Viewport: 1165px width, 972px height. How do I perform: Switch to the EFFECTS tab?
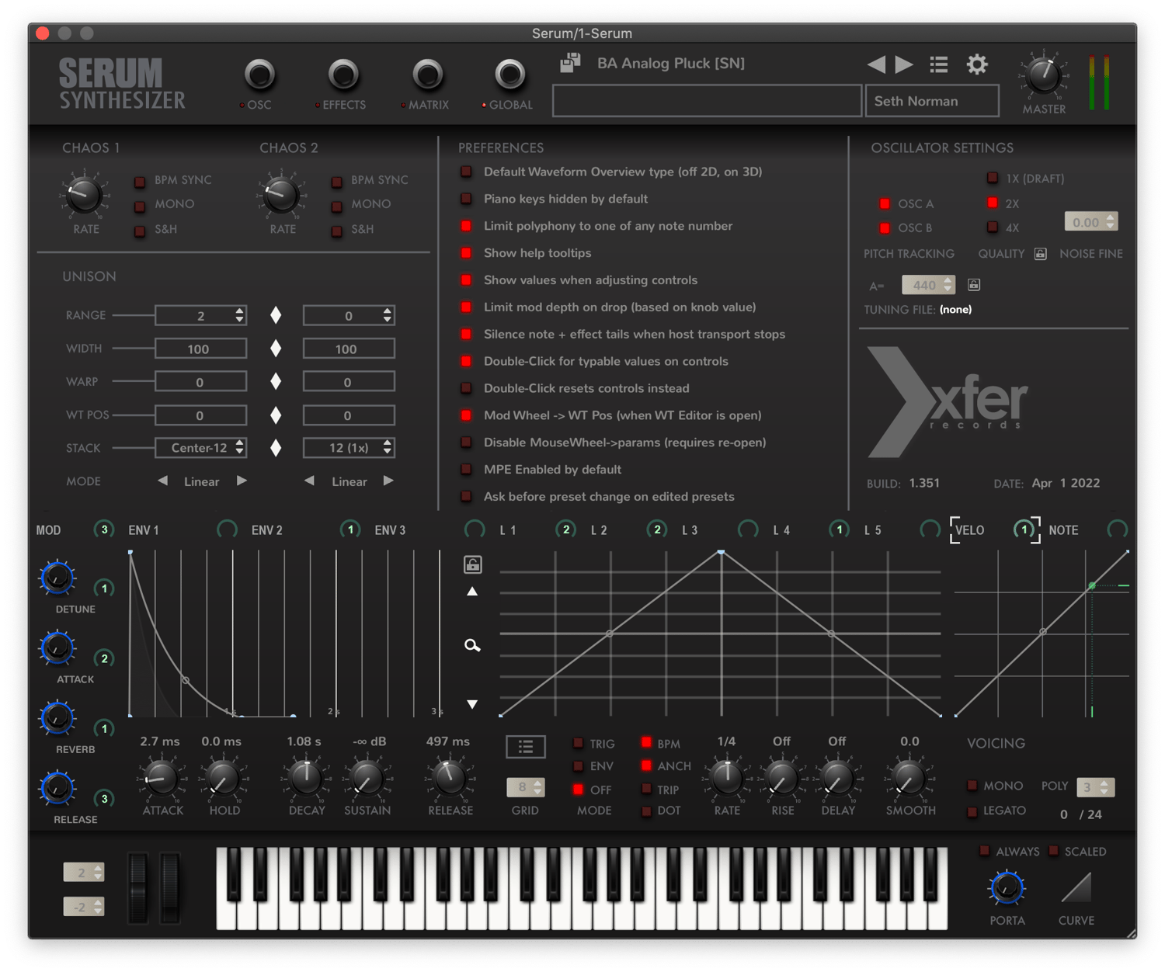coord(343,75)
